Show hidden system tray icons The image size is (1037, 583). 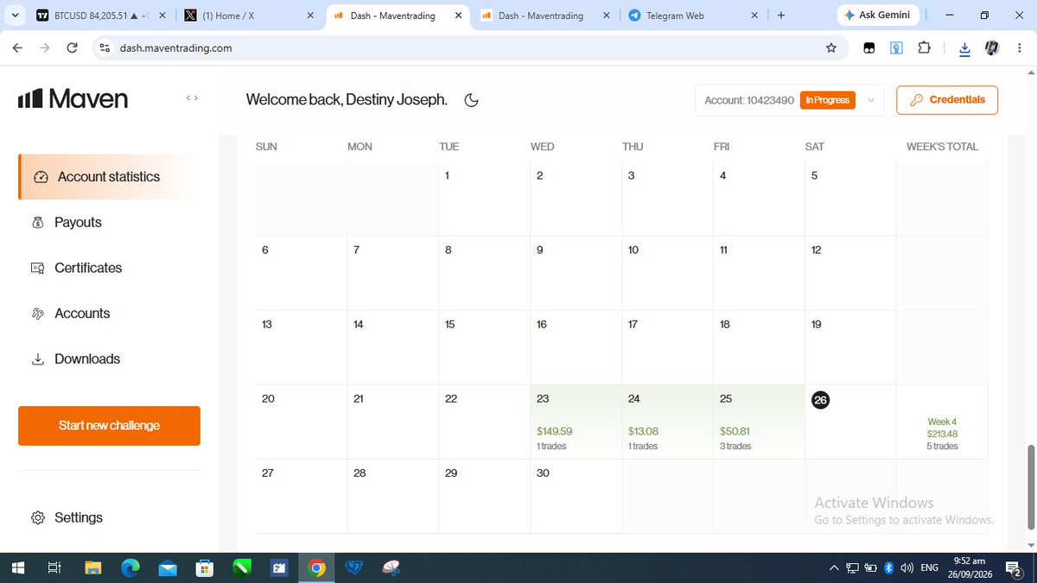point(834,568)
